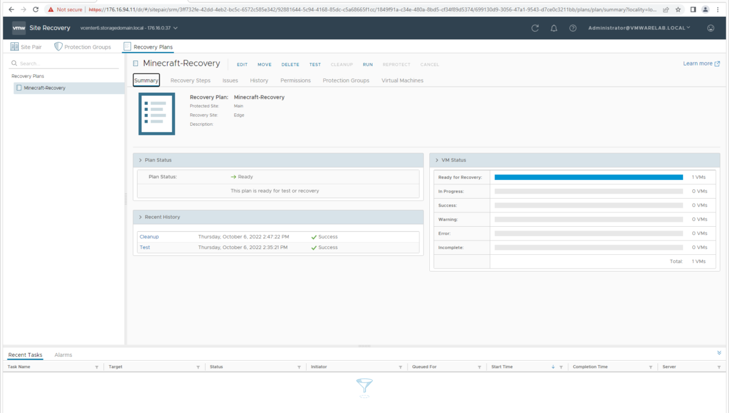
Task: Open the Test history link
Action: 145,248
